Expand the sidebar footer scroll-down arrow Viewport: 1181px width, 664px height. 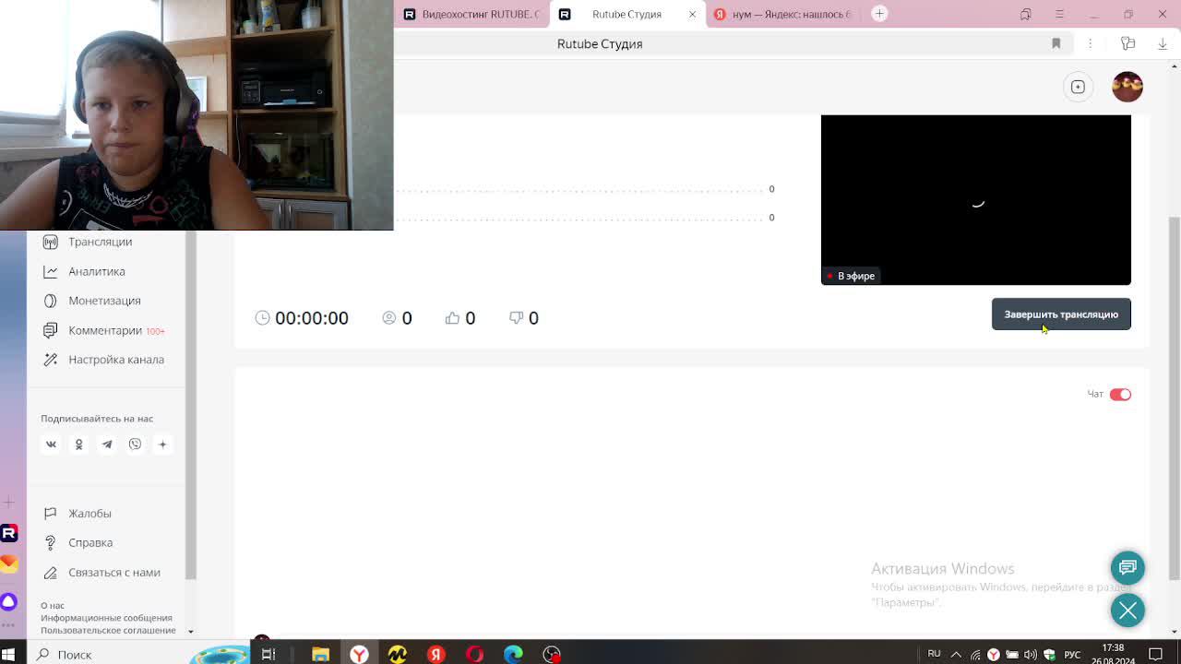click(191, 632)
